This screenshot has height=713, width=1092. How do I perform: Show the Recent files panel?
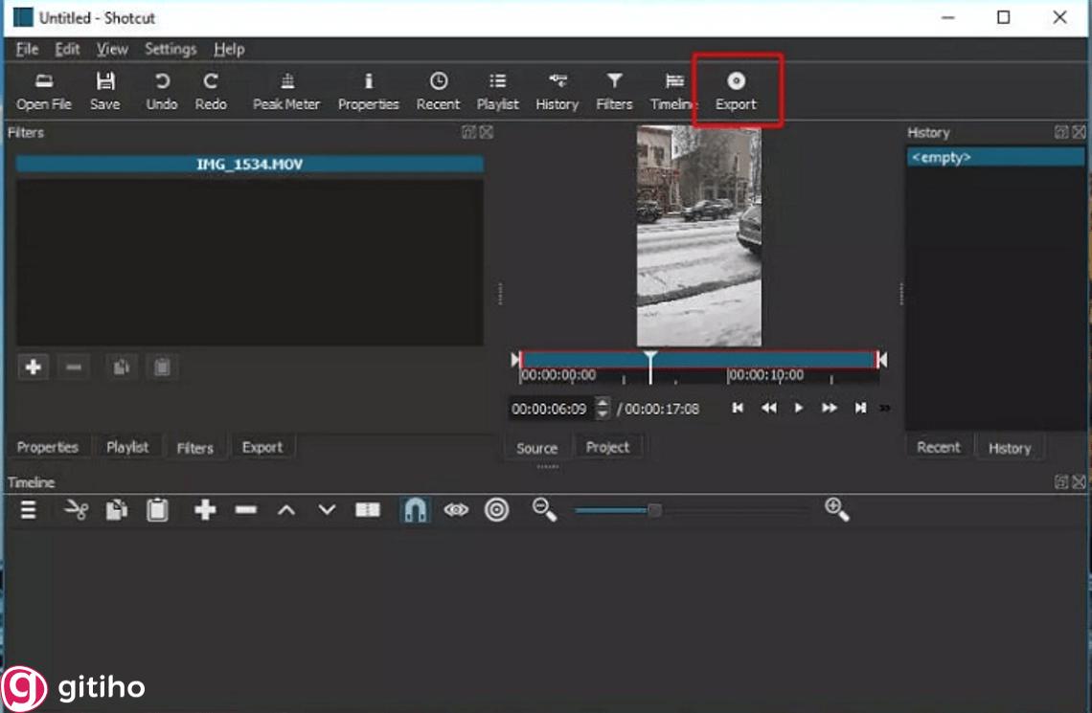[438, 91]
